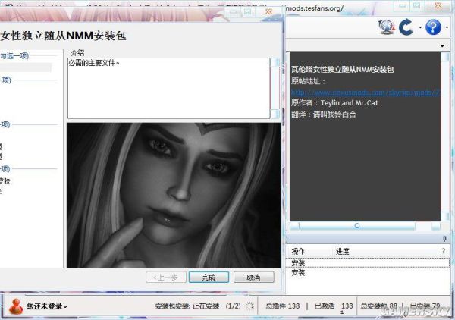Screen dimensions: 455x320
Task: Click the 操作 column header
Action: (298, 251)
